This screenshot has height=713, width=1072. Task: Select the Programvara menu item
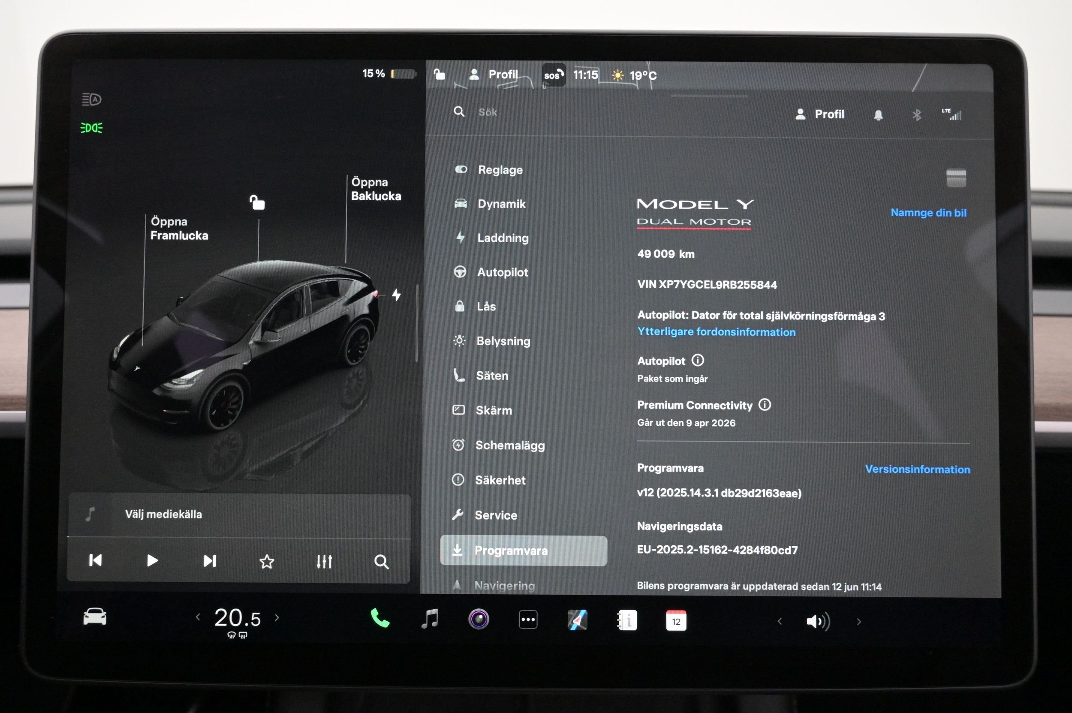(x=523, y=550)
